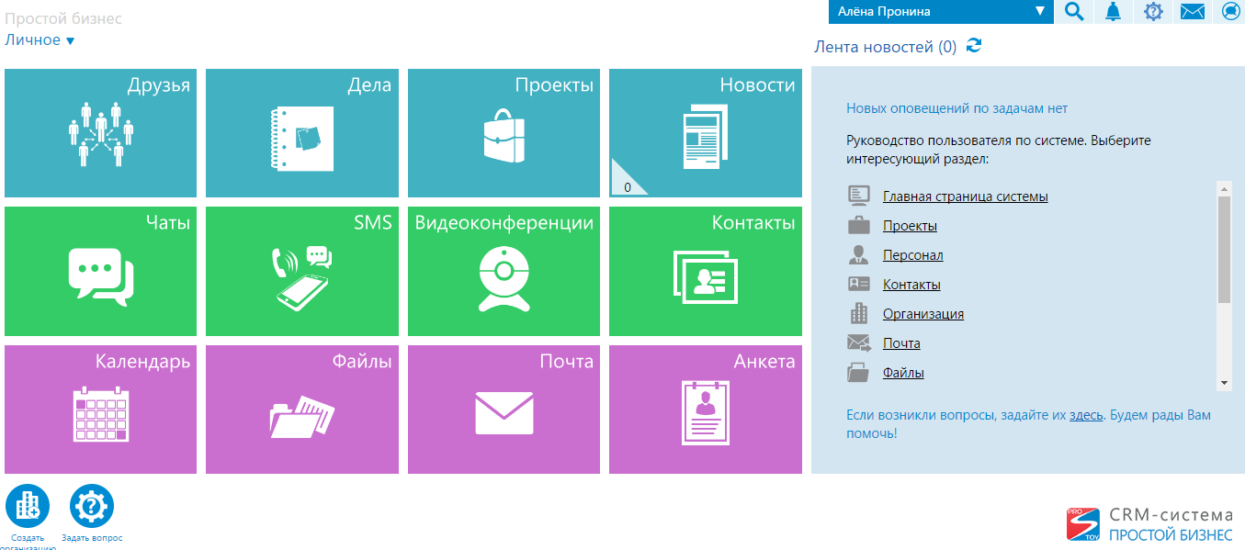Click the Лента новостей (0) heading
The height and width of the screenshot is (550, 1245).
coord(885,47)
